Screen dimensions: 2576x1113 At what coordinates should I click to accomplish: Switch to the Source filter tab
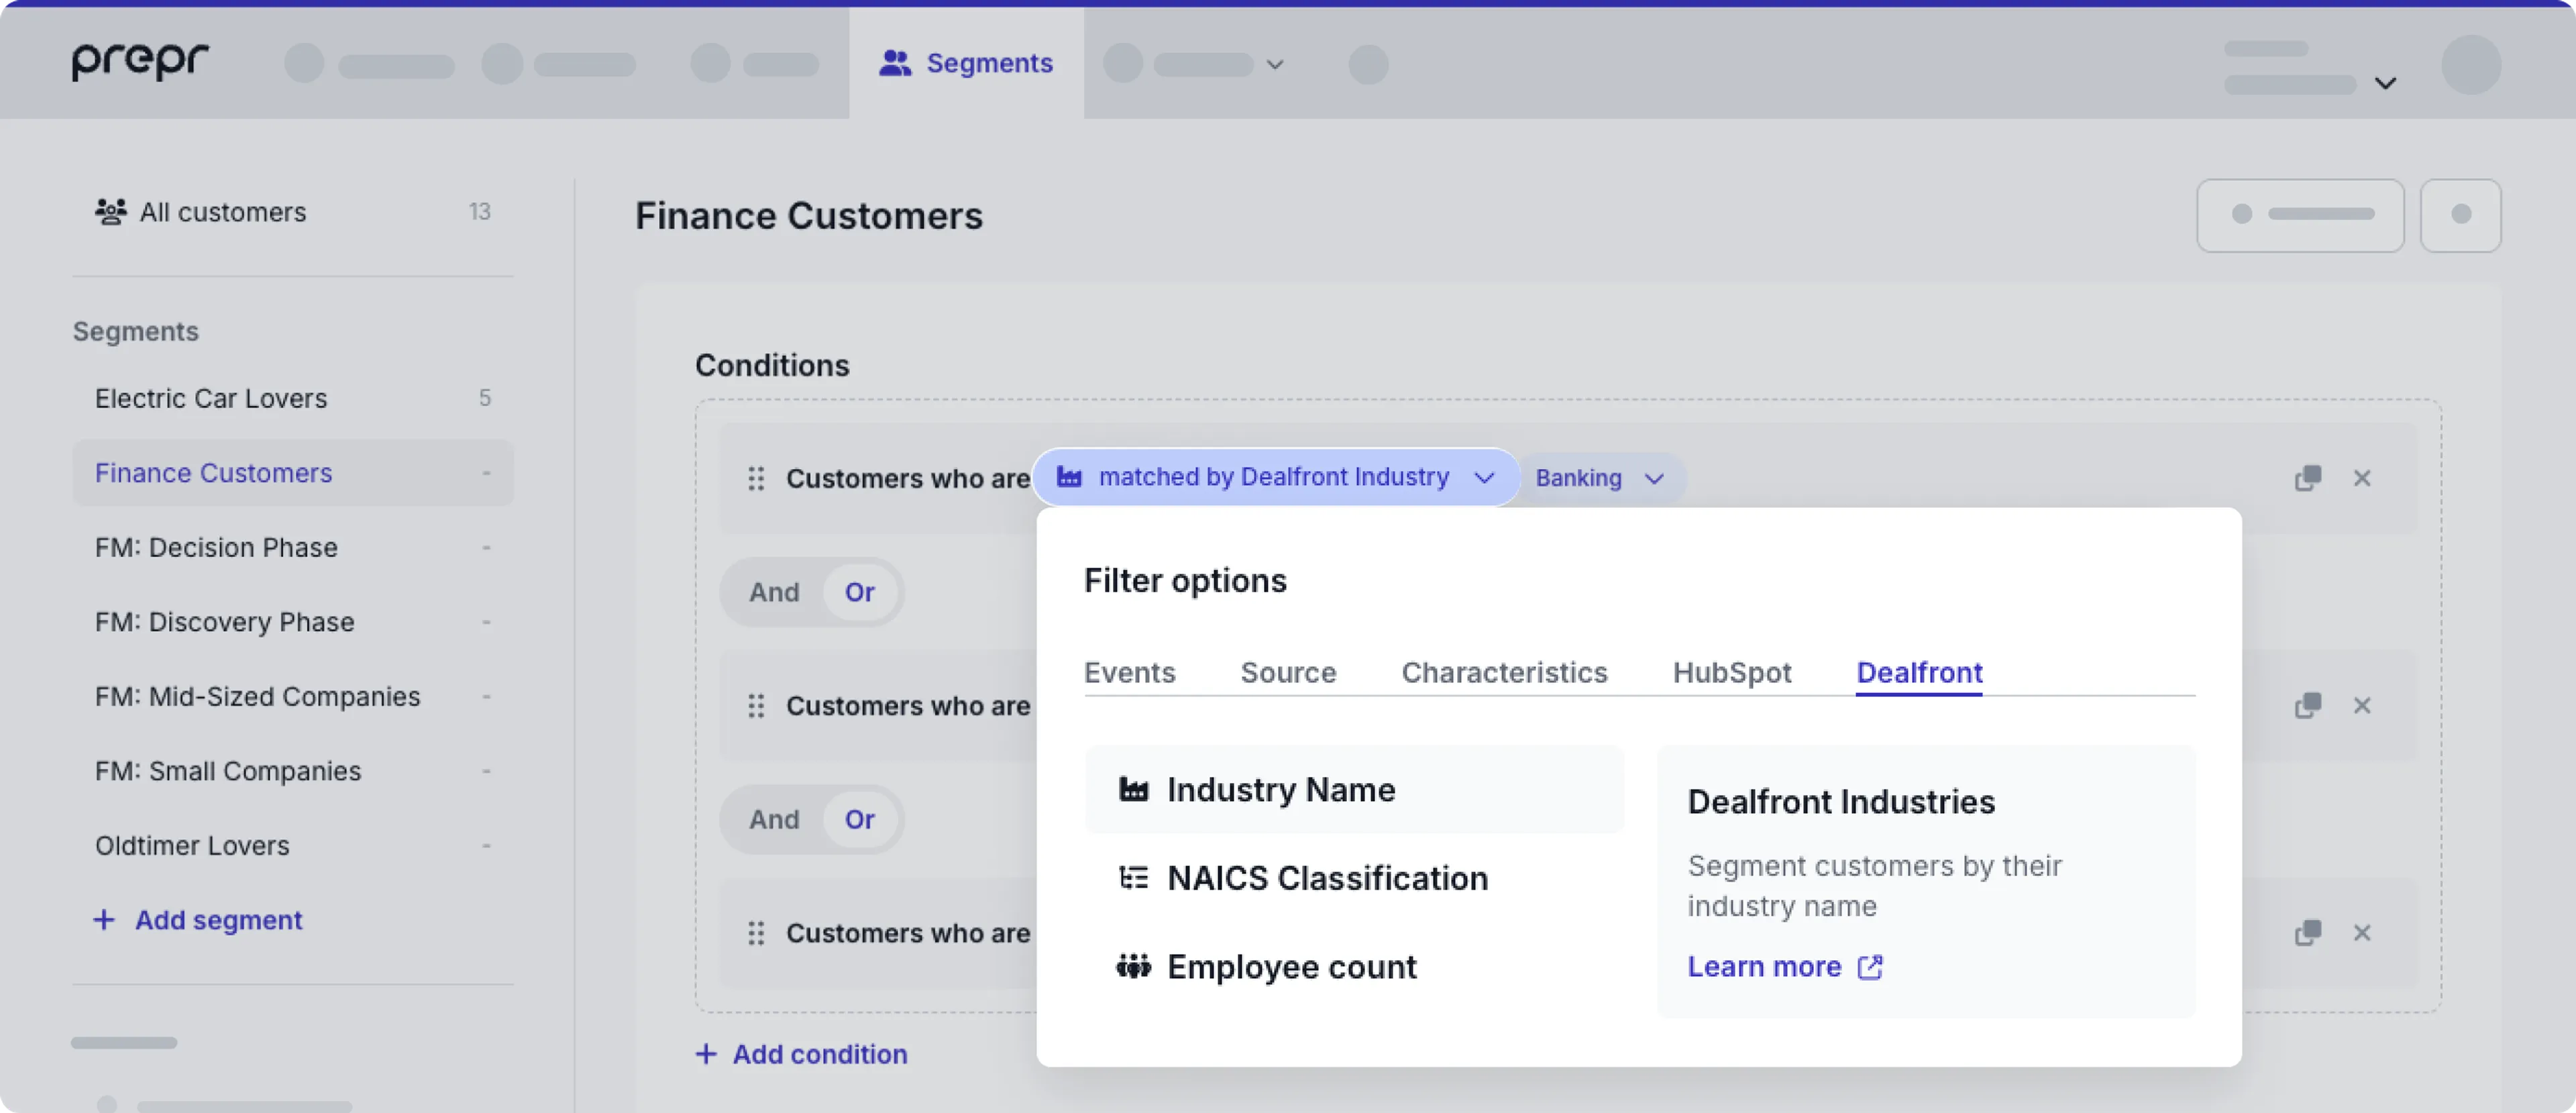[1288, 672]
